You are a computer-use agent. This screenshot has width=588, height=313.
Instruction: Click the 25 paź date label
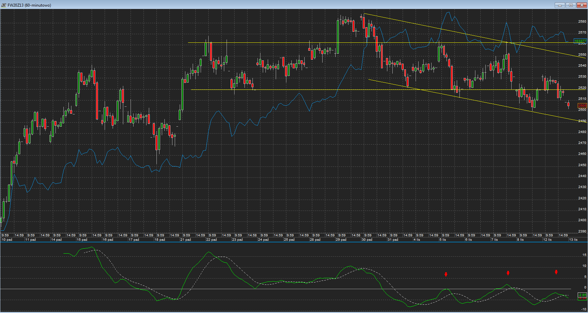tap(290, 240)
